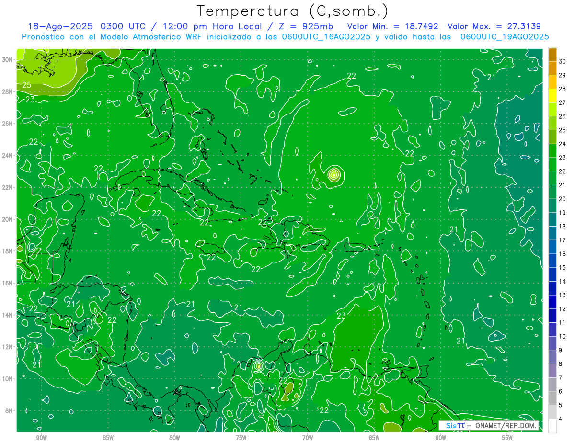Click the 18N latitude axis label

8,251
